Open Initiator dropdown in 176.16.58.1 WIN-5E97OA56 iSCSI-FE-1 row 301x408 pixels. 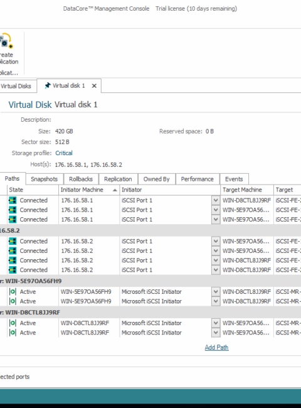[216, 210]
